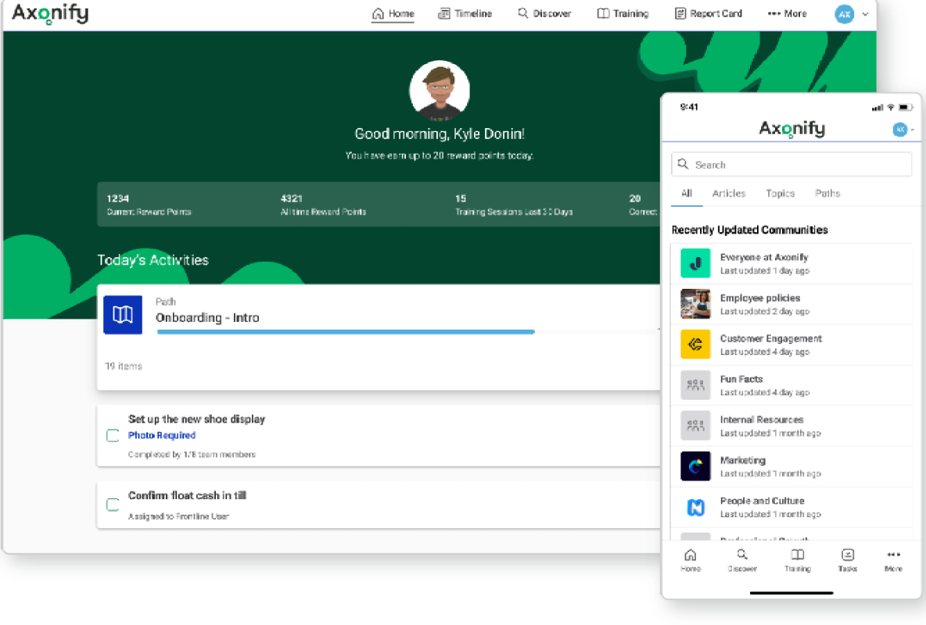Click the 15 Training Sessions Last 30 Days stat
Image resolution: width=926 pixels, height=625 pixels.
coord(514,205)
